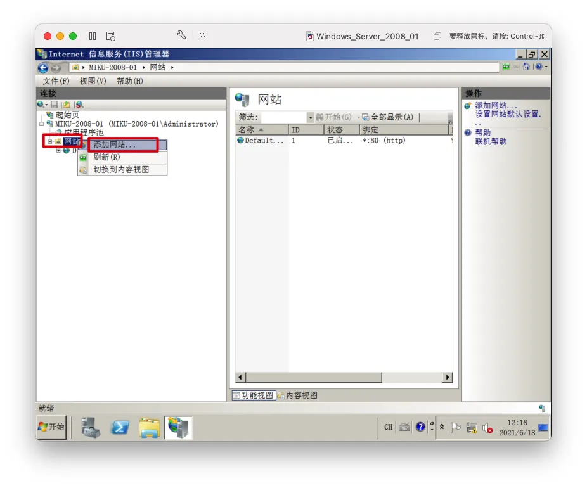The width and height of the screenshot is (587, 488).
Task: Sort by the 绑定 column header
Action: pos(404,130)
